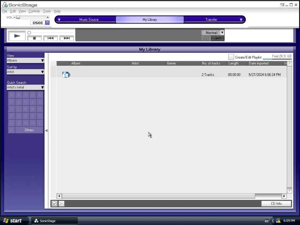Select the album cover icon in the list
This screenshot has width=300, height=225.
click(x=66, y=75)
